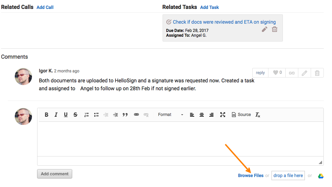Apply Underline formatting in editor toolbar
This screenshot has height=187, width=332.
tap(66, 115)
